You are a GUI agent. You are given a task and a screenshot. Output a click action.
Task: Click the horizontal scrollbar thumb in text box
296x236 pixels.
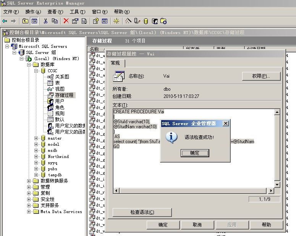coord(193,190)
